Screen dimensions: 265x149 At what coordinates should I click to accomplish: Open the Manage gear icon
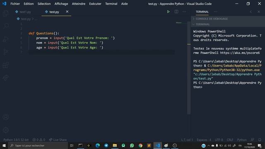pos(6,130)
